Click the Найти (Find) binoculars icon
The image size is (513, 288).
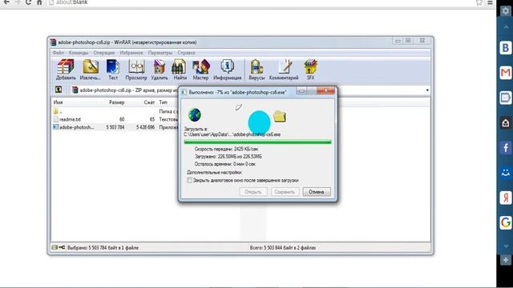[x=180, y=70]
